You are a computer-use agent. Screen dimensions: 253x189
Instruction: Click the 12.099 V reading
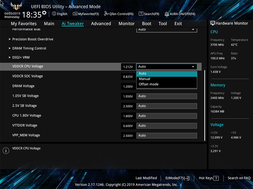click(x=216, y=138)
